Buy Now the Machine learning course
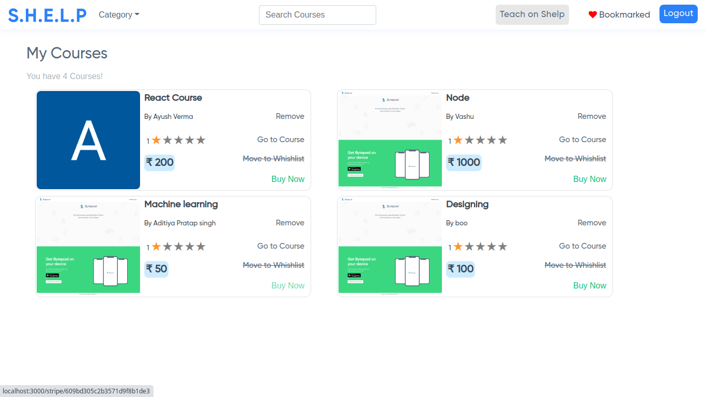The width and height of the screenshot is (706, 397). coord(288,285)
